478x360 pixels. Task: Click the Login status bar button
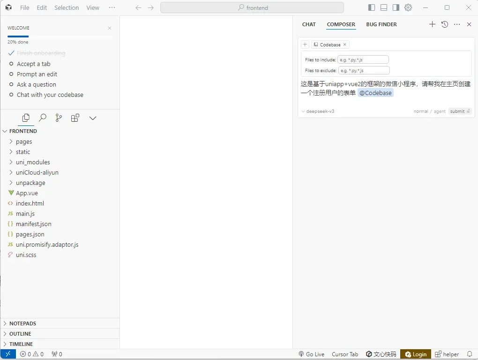[x=416, y=354]
